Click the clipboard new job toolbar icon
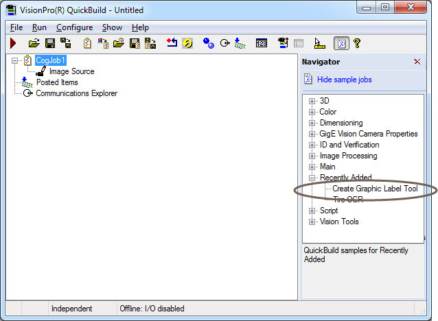The image size is (438, 321). pyautogui.click(x=87, y=43)
